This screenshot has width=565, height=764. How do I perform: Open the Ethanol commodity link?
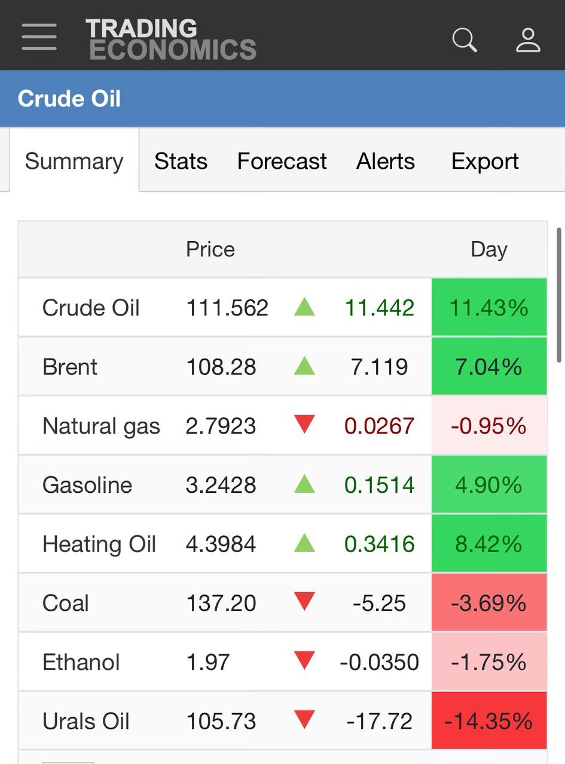[x=81, y=662]
